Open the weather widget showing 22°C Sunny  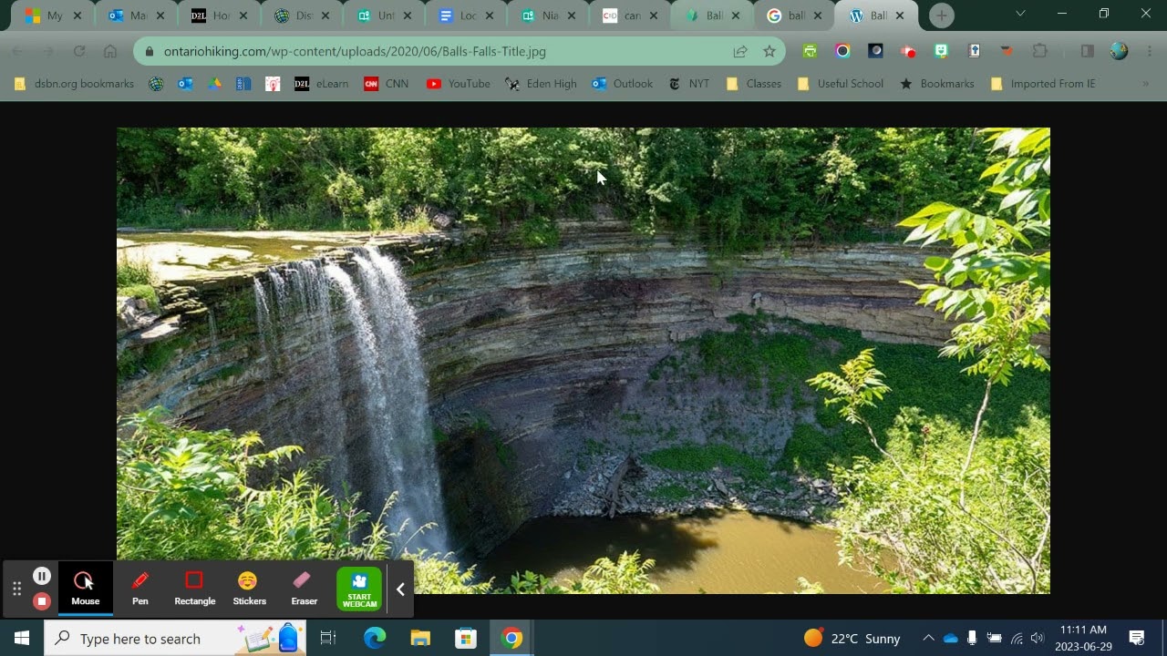[852, 638]
